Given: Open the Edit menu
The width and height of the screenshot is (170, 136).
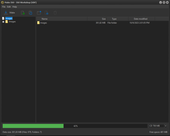Looking at the screenshot, I should (9, 7).
